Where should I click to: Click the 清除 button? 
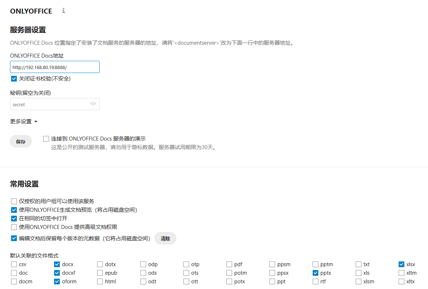pos(165,239)
